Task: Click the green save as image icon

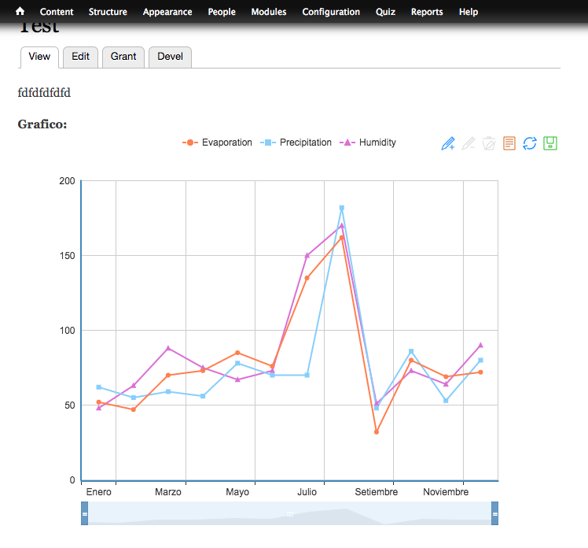Action: [x=550, y=143]
